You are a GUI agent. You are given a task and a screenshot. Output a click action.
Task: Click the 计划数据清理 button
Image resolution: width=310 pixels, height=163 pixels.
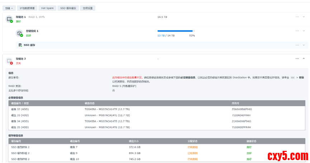[x=27, y=8]
